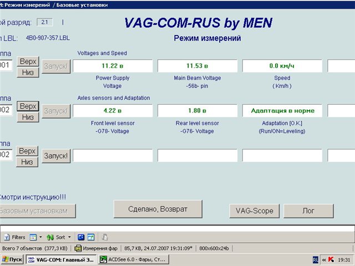Click the Main Beam Voltage value 11.53 в
This screenshot has width=355, height=266.
(x=197, y=66)
